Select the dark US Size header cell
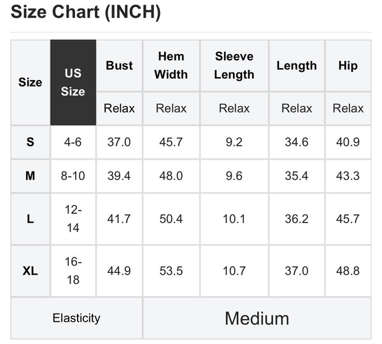Screen dimensions: 382x344 tap(73, 83)
